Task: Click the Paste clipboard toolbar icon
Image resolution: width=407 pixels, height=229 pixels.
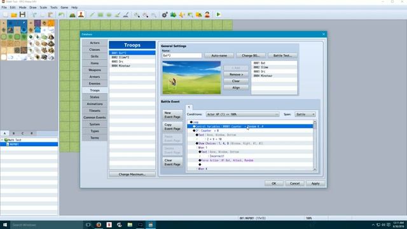Action: [x=50, y=15]
